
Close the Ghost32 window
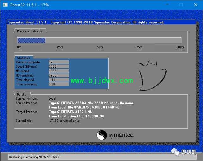[196, 5]
